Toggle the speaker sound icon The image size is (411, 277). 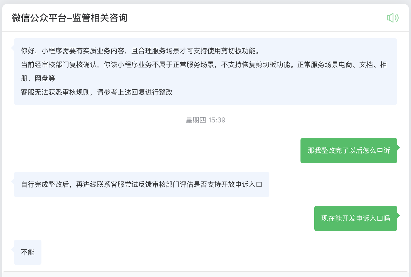[x=393, y=18]
